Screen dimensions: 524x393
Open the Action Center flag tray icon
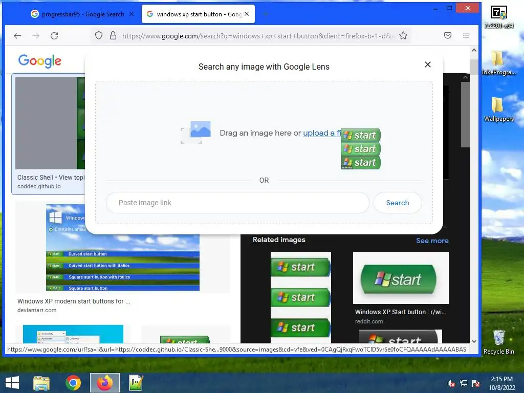tap(476, 383)
